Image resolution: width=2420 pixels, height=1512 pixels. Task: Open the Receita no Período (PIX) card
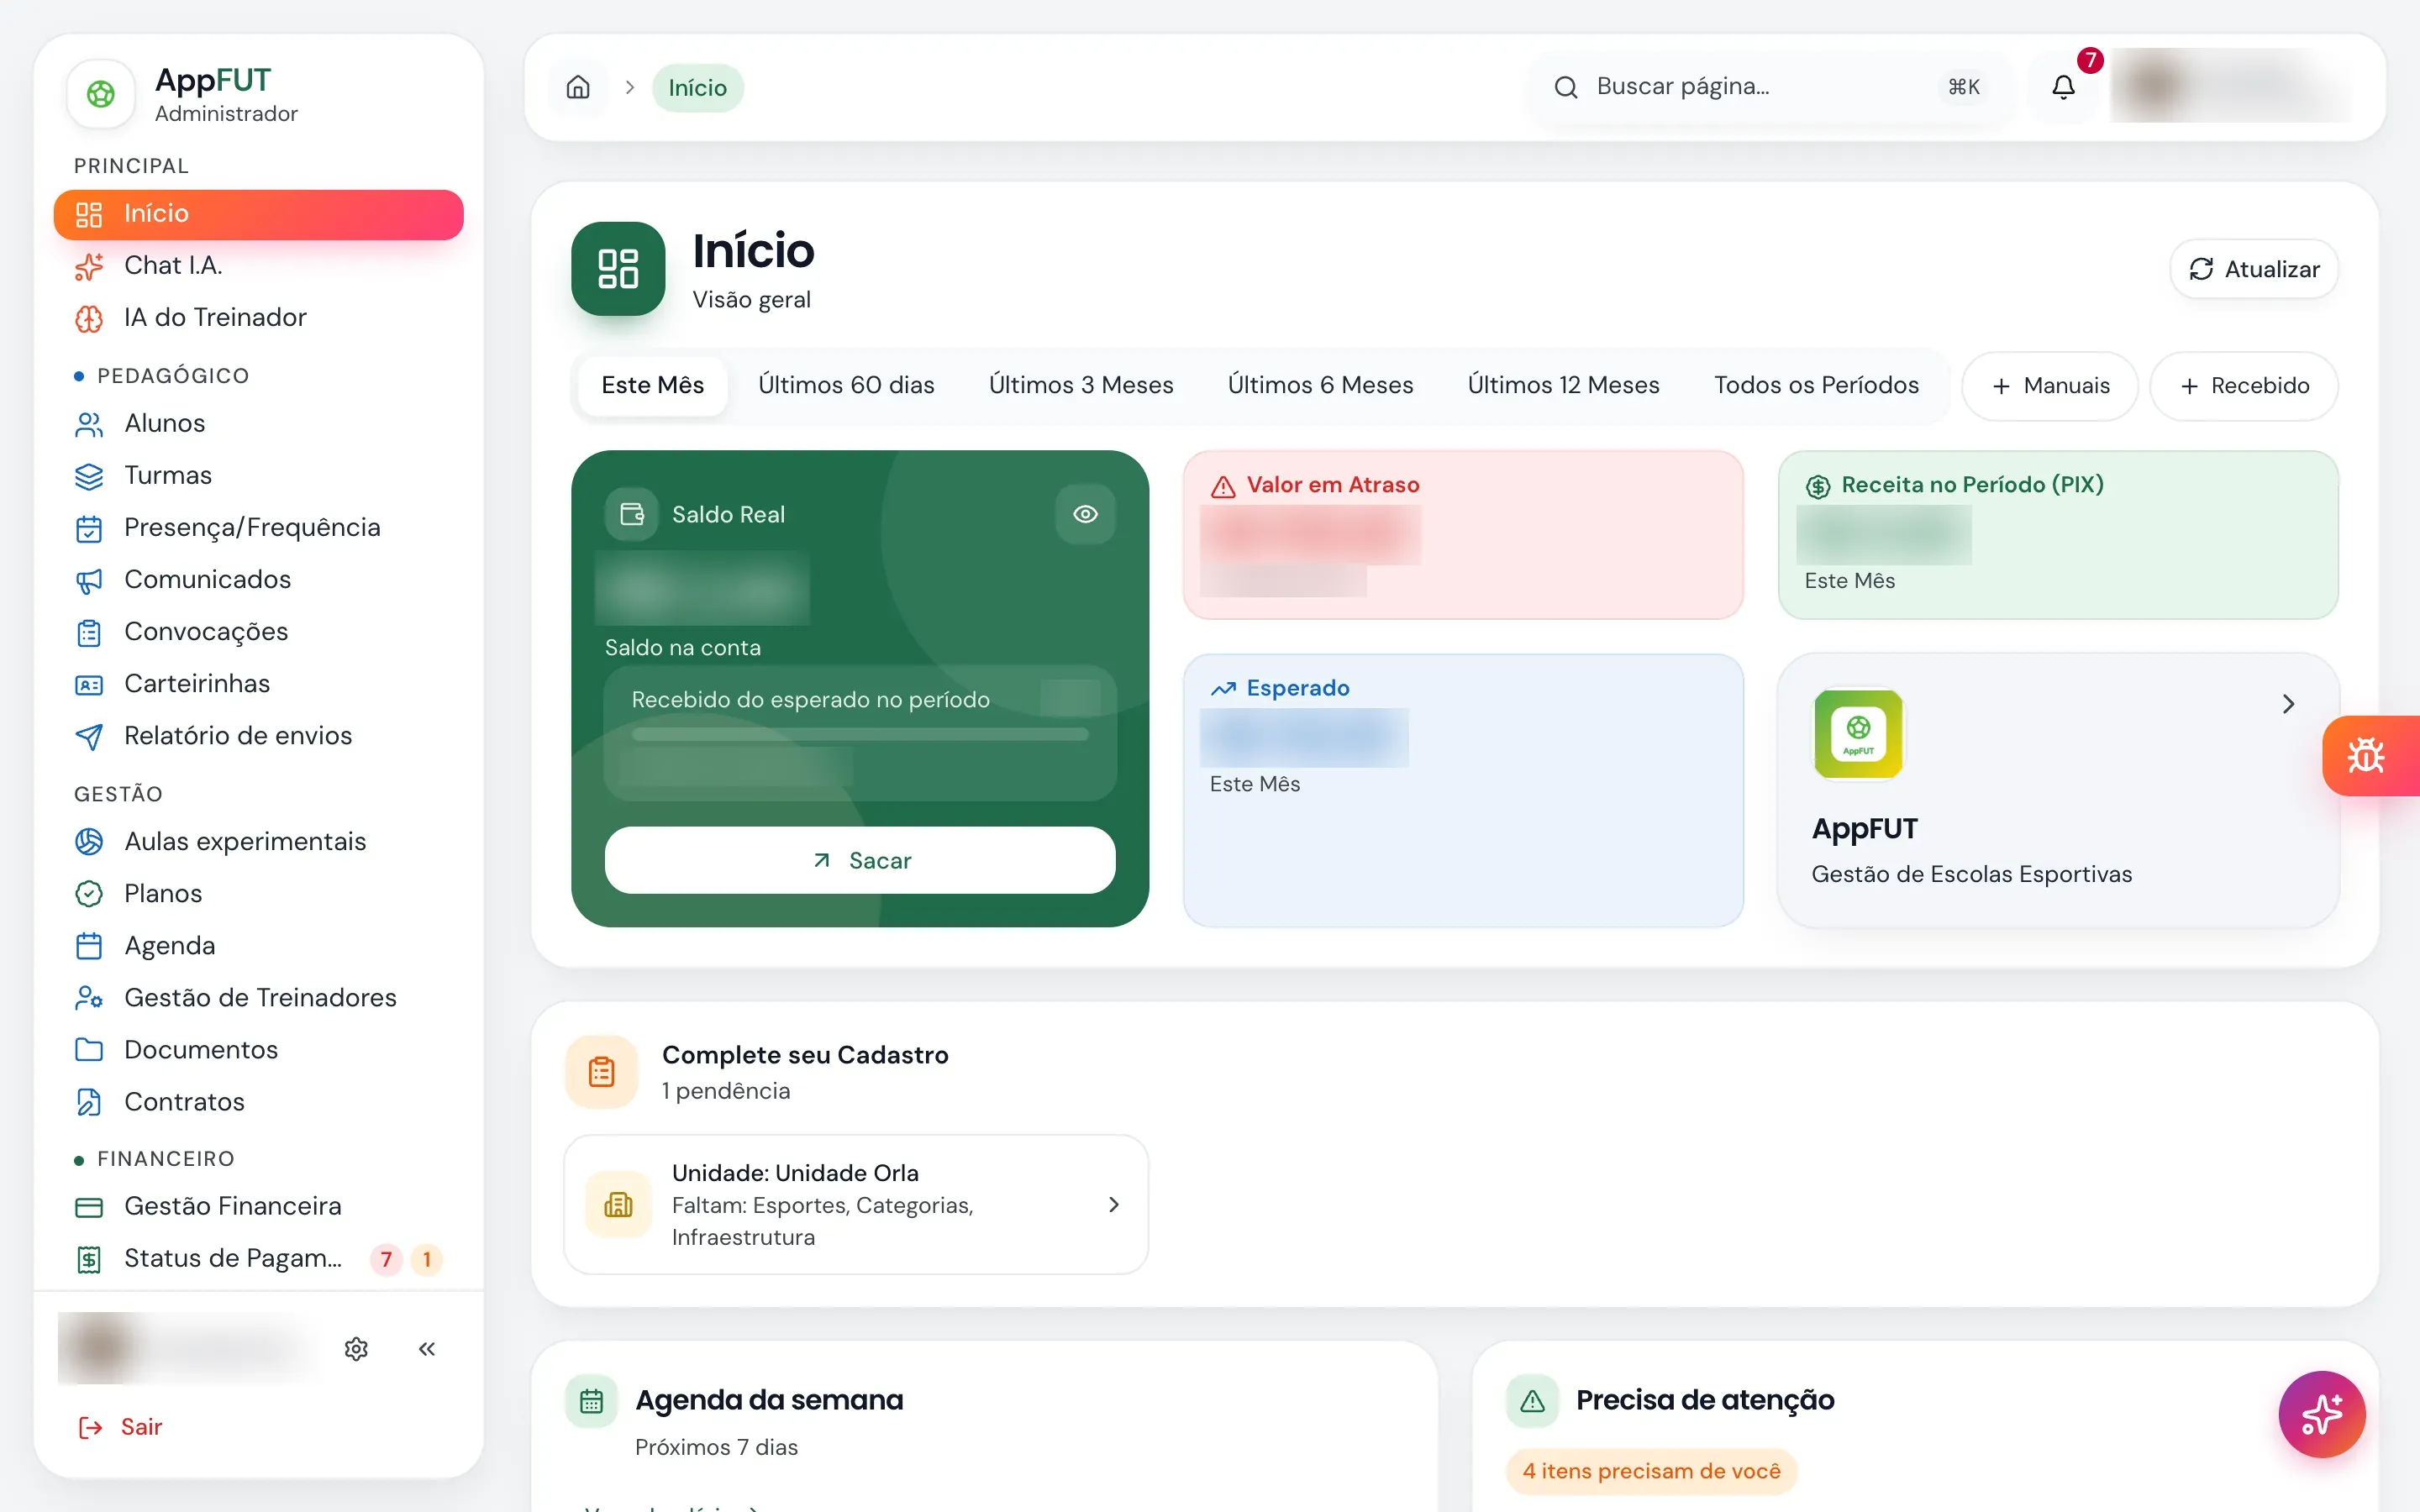(x=2058, y=535)
